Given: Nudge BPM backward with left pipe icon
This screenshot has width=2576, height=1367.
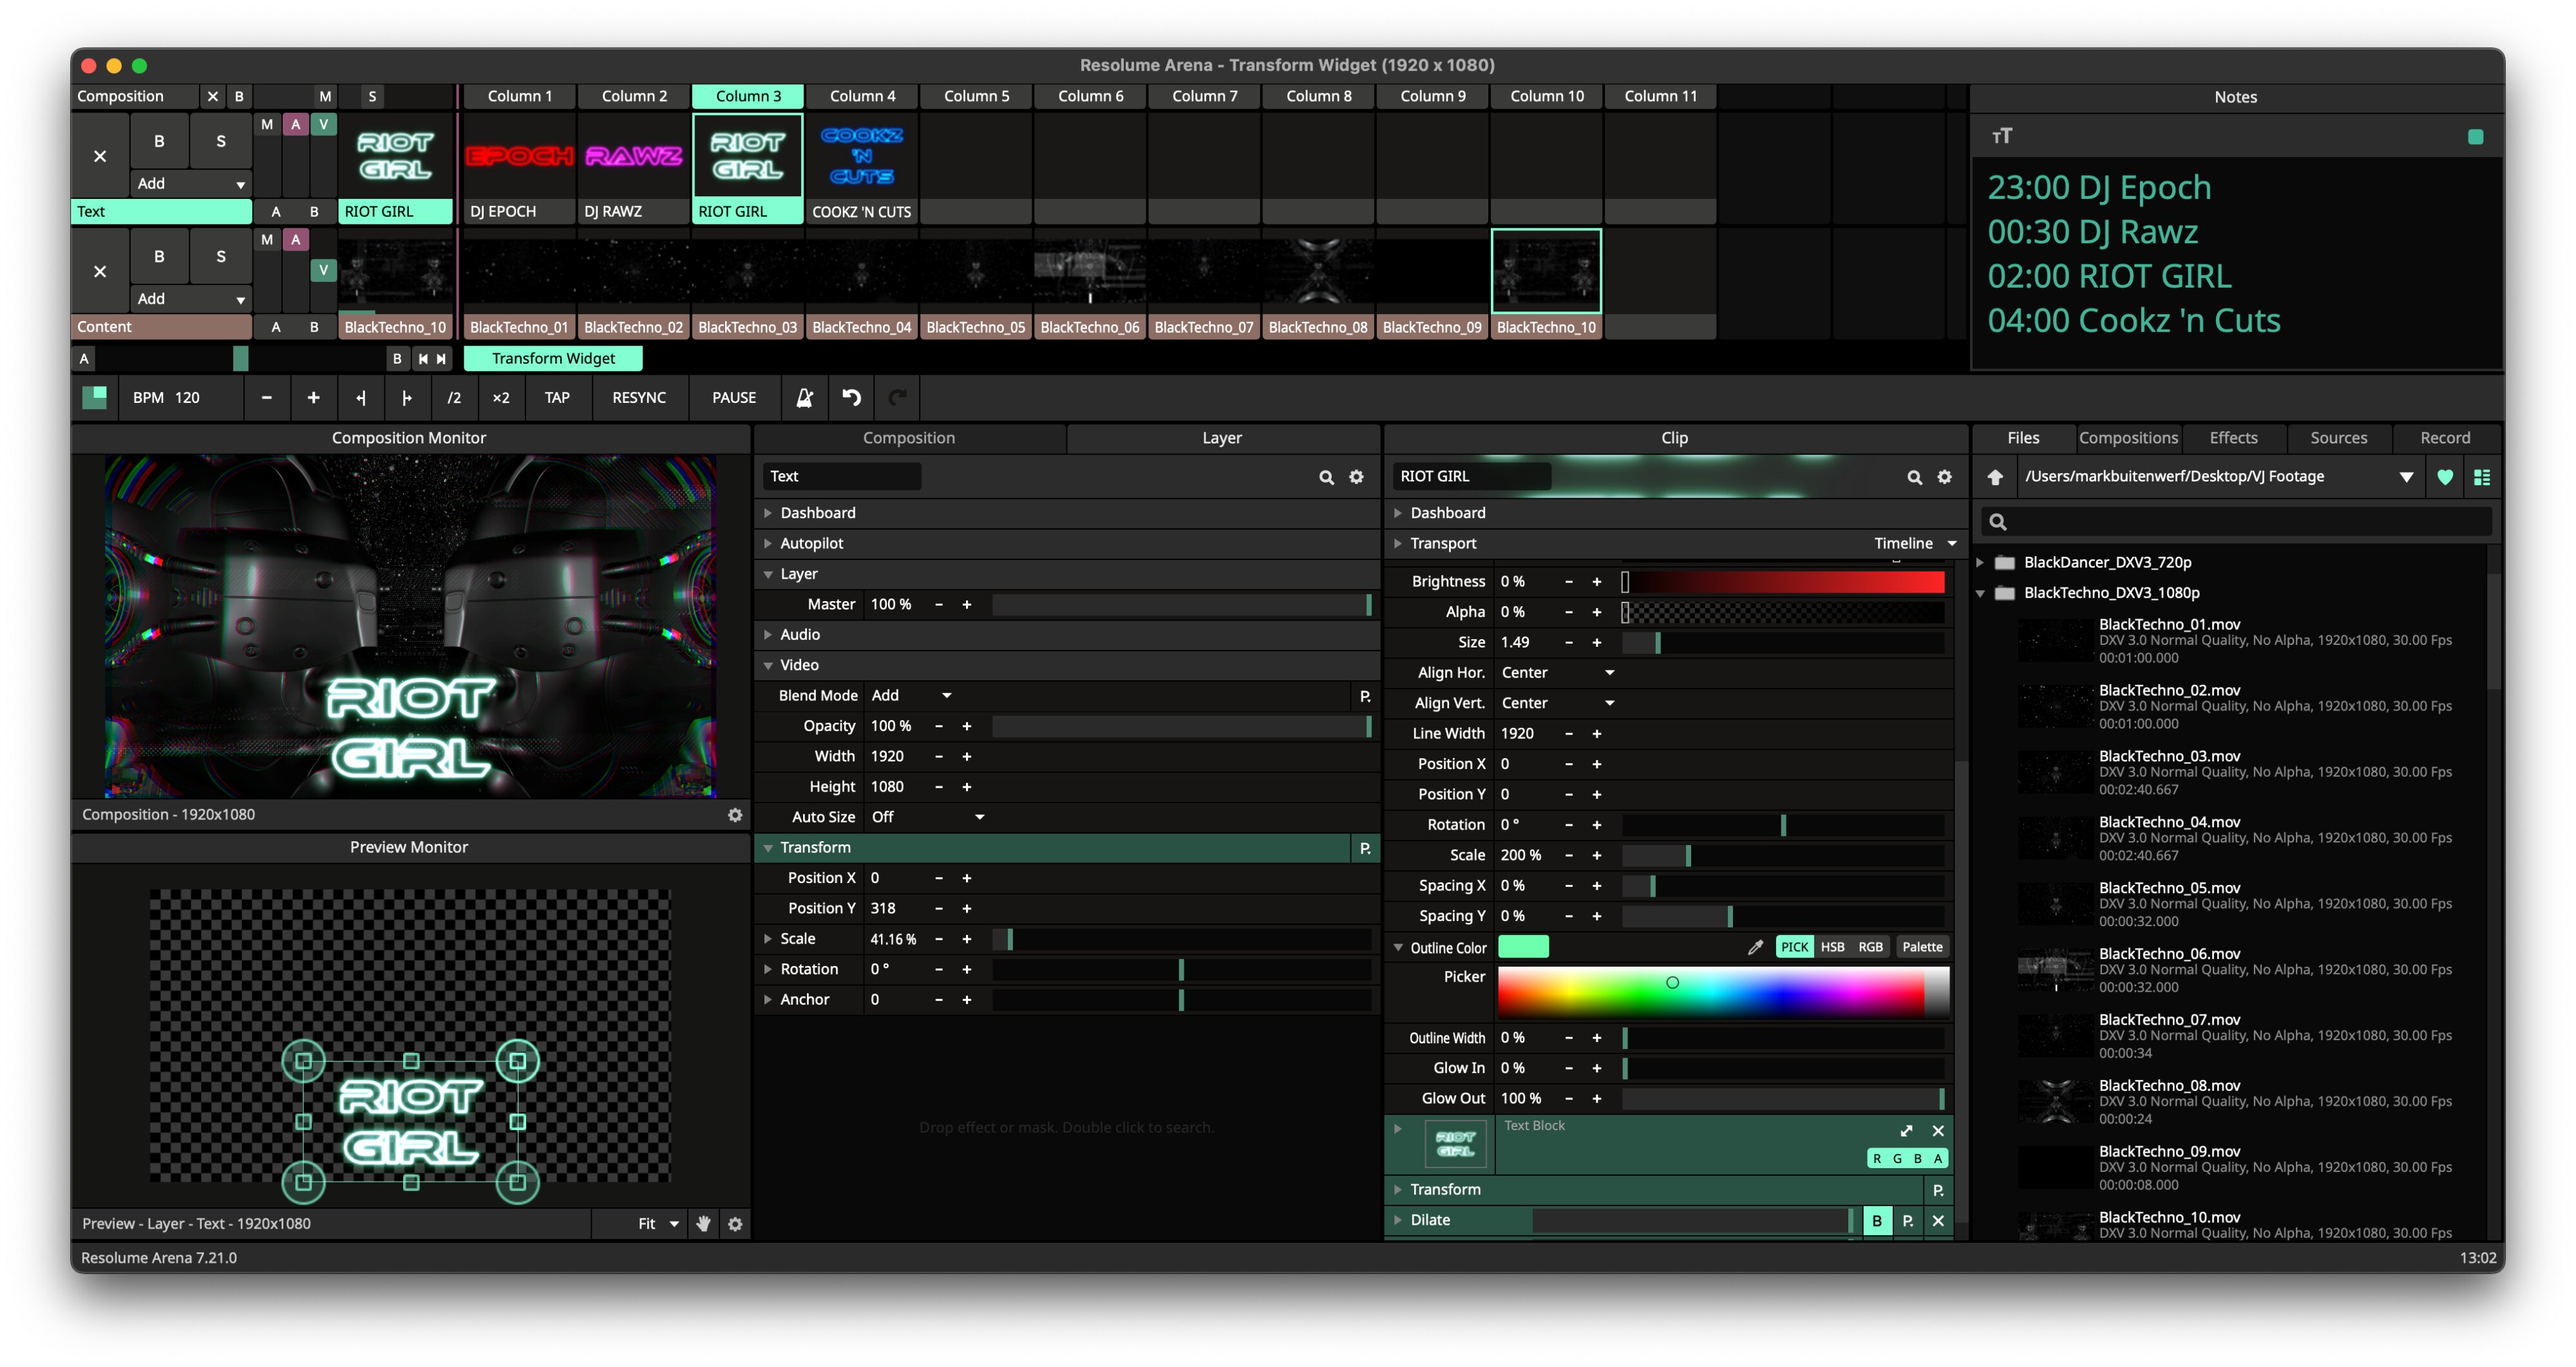Looking at the screenshot, I should [x=361, y=398].
